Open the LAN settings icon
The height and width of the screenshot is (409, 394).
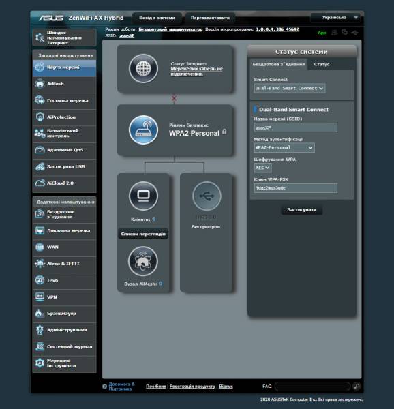coord(40,230)
